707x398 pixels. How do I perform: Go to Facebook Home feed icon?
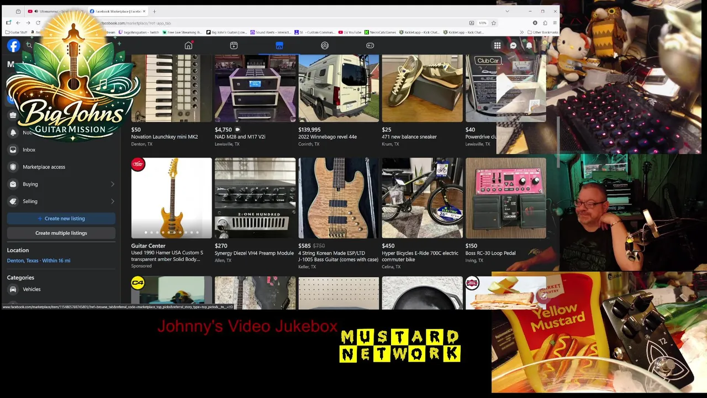(188, 45)
